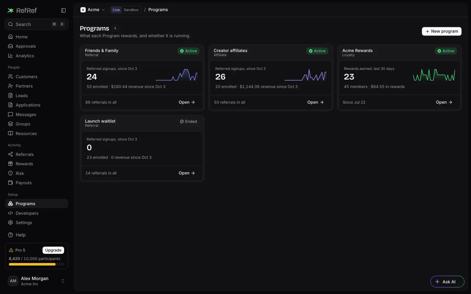471x294 pixels.
Task: Collapse the sidebar panel icon
Action: 63,11
